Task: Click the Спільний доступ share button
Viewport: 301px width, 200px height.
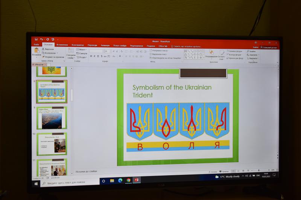Action: pos(269,47)
